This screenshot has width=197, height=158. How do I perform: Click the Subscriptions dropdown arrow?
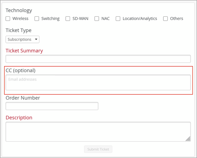[36, 39]
